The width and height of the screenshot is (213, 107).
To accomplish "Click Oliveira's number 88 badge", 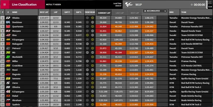I will point(8,87).
